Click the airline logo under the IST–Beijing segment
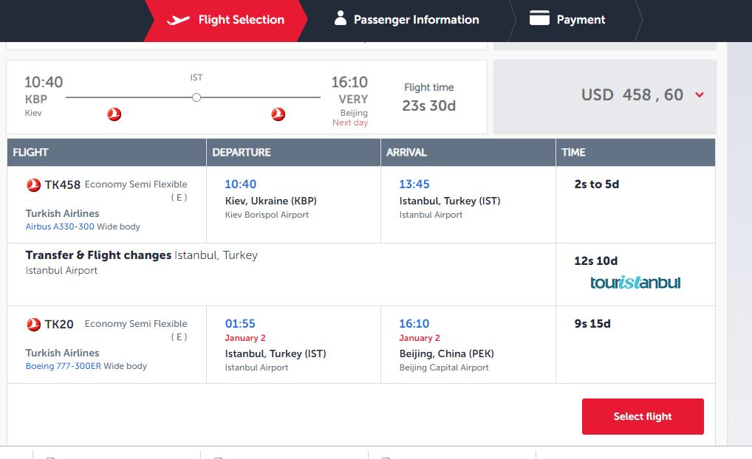The image size is (752, 459). tap(278, 114)
